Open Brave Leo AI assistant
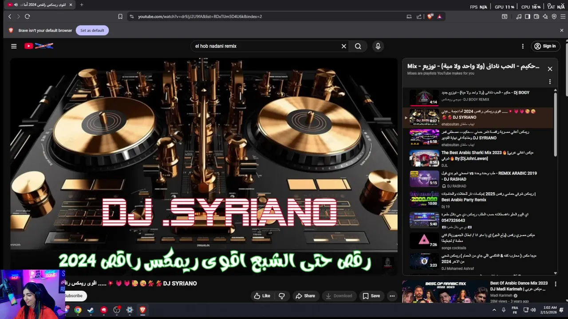Viewport: 568px width, 319px height. point(545,16)
